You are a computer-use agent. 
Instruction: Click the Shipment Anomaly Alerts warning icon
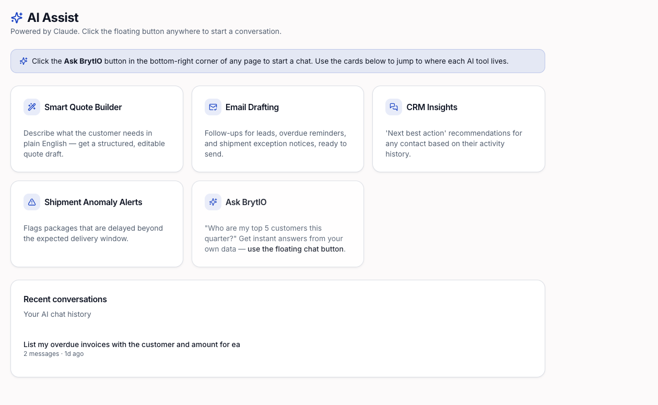32,202
